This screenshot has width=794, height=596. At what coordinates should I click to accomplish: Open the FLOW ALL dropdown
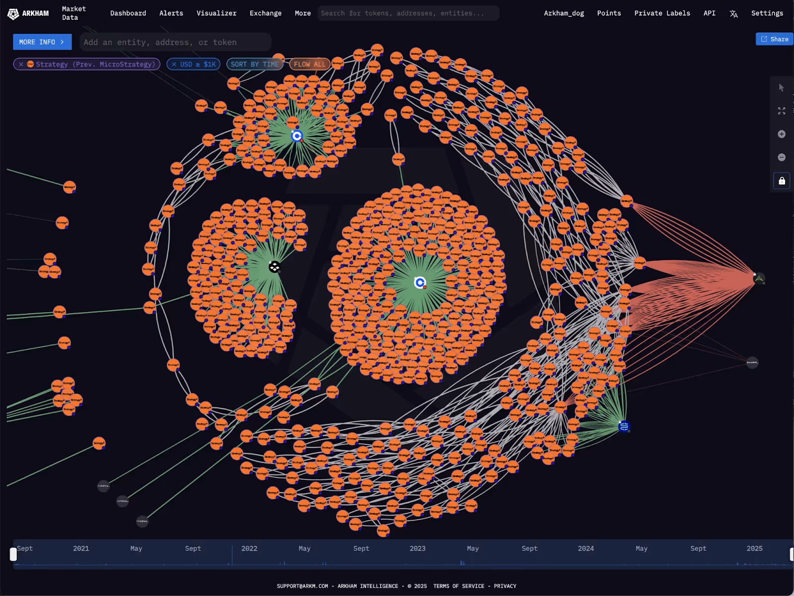pos(309,64)
